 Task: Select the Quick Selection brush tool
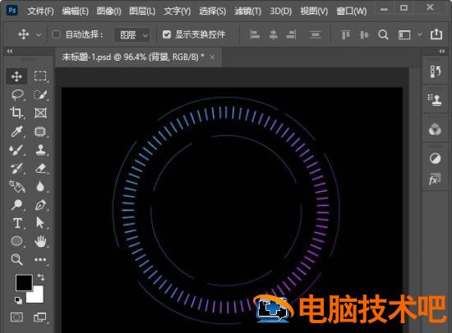(40, 94)
